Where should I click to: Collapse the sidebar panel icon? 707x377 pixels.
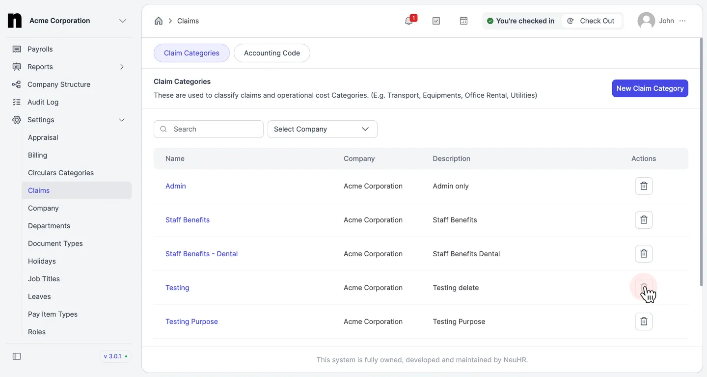pyautogui.click(x=17, y=356)
